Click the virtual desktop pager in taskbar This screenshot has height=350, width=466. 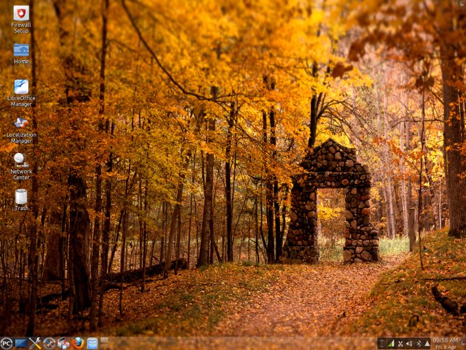pyautogui.click(x=104, y=340)
